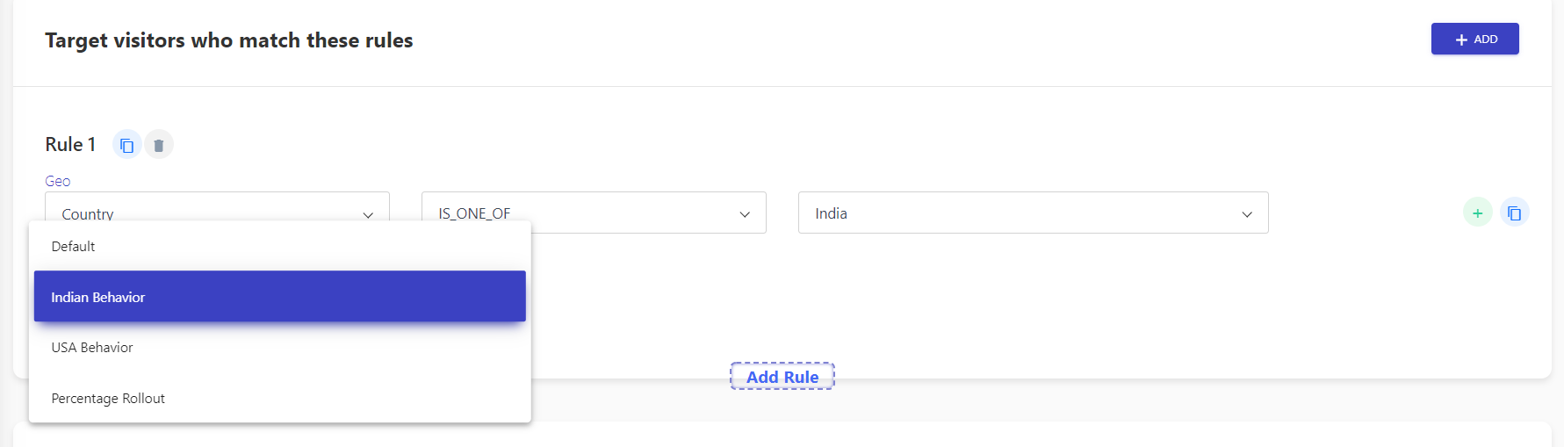The height and width of the screenshot is (447, 1564).
Task: Click the Add Rule dashed button
Action: pyautogui.click(x=782, y=377)
